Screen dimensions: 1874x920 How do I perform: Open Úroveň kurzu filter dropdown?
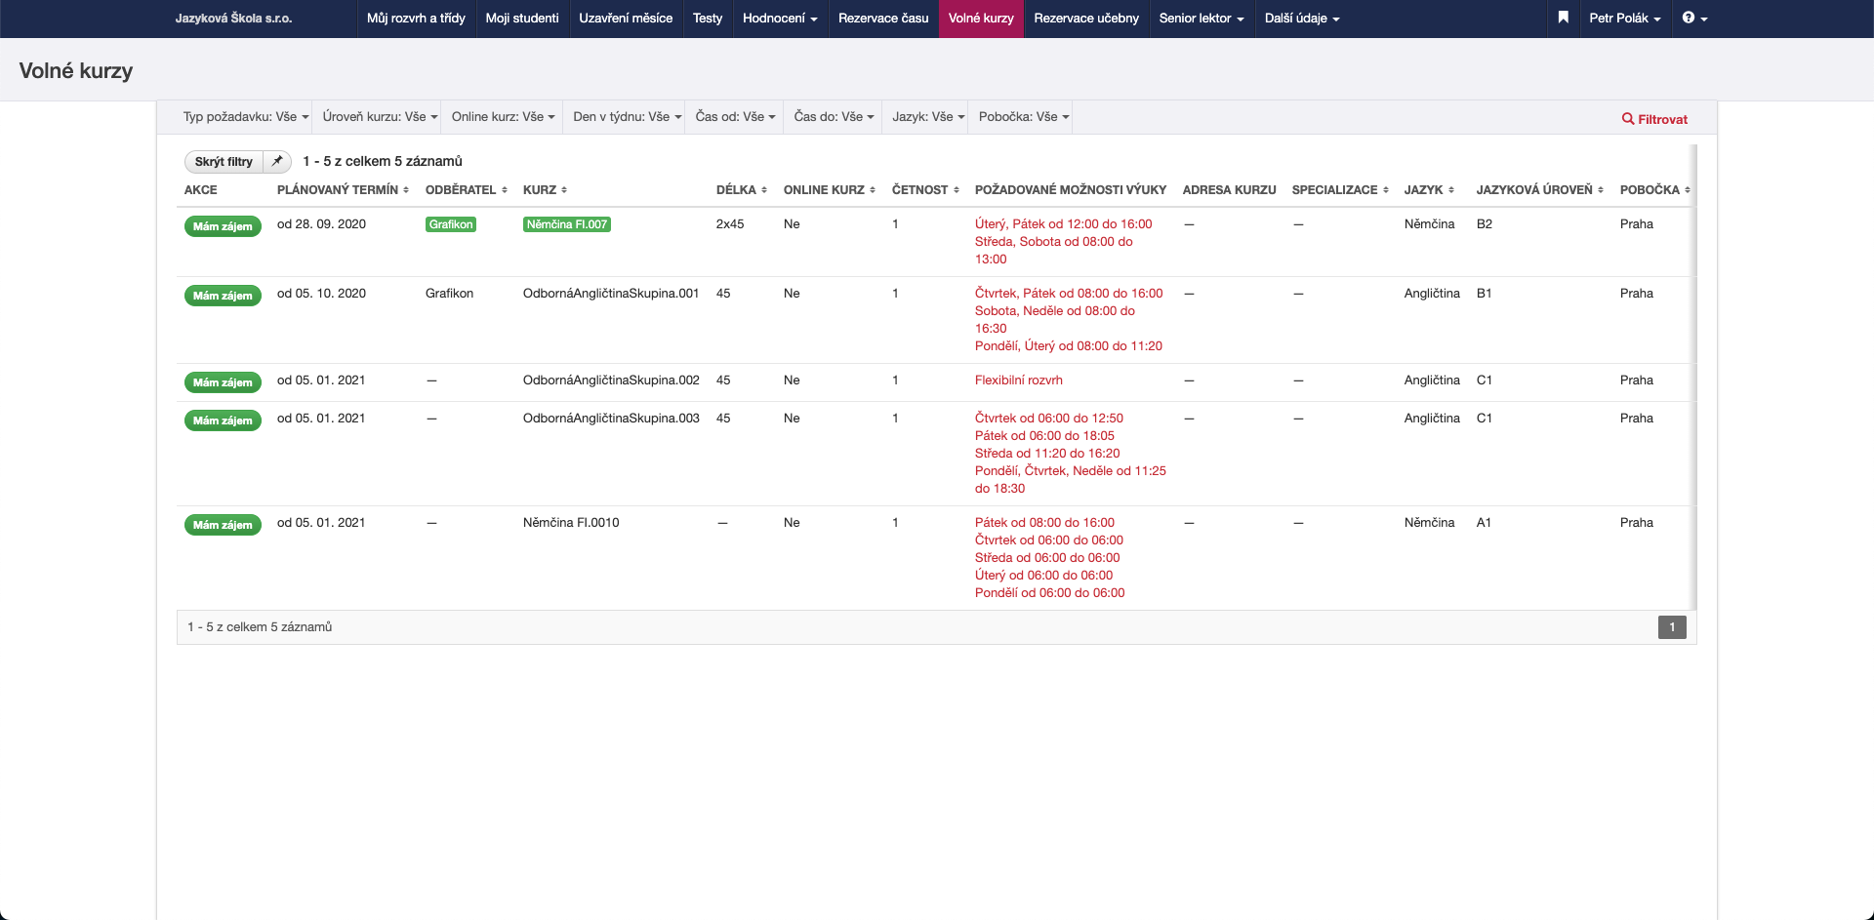click(381, 116)
